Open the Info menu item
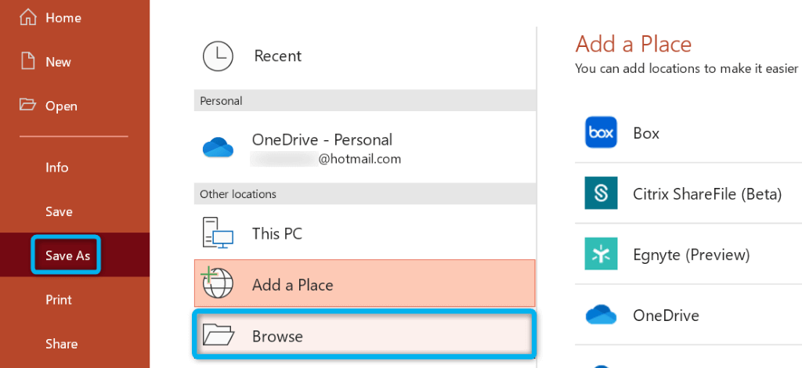 coord(57,168)
